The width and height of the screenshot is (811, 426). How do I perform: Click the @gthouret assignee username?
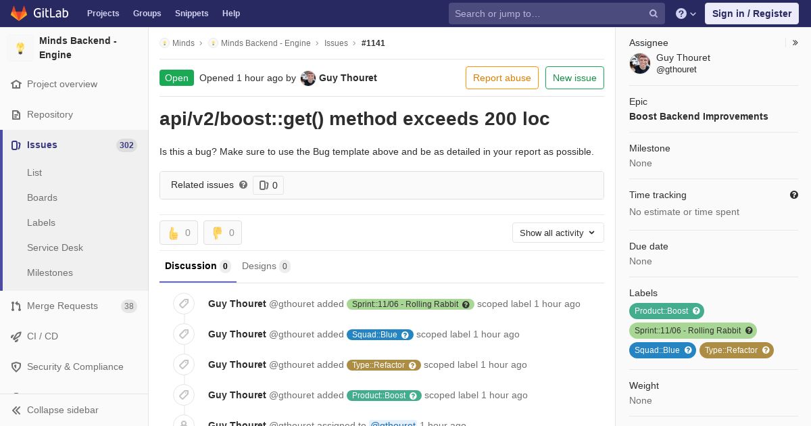[x=677, y=70]
